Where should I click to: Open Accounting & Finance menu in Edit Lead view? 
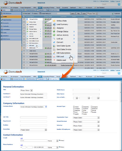[x=49, y=76]
